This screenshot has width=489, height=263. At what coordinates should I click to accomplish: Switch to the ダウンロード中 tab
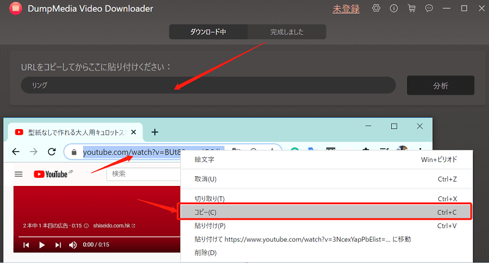pyautogui.click(x=208, y=32)
